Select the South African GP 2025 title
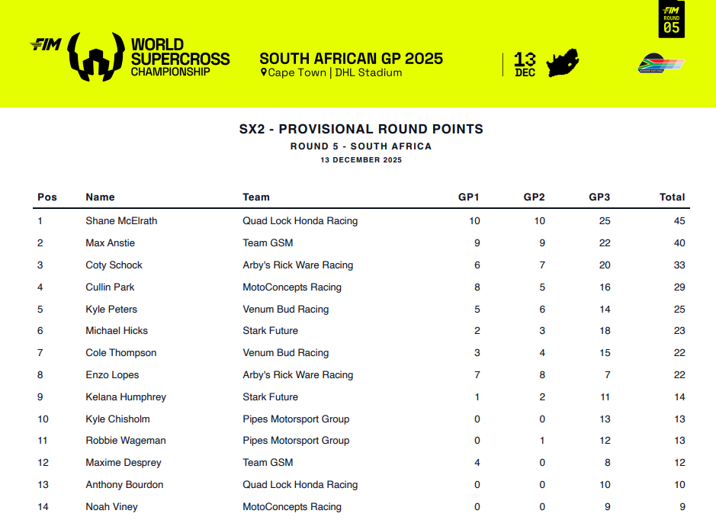The height and width of the screenshot is (520, 716). pos(351,59)
